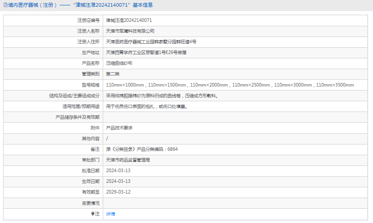
Task: Click the 注册人住所 label
Action: point(88,42)
